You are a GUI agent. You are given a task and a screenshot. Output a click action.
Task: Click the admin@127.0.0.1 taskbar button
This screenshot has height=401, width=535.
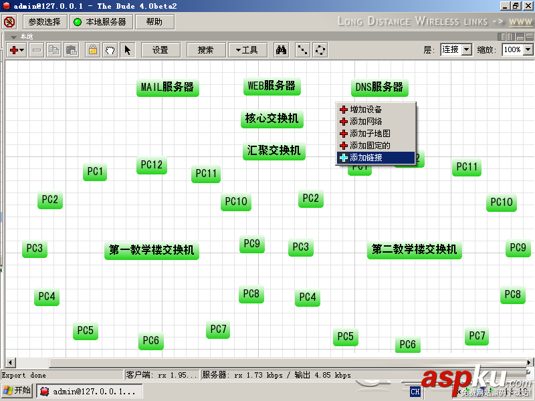click(x=90, y=392)
